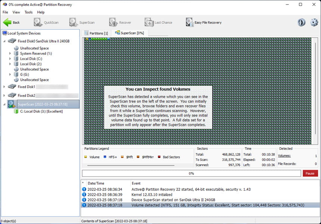Open the View menu
This screenshot has width=321, height=224.
(x=16, y=12)
